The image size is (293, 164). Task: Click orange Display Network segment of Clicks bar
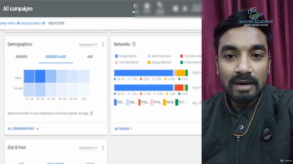point(180,73)
